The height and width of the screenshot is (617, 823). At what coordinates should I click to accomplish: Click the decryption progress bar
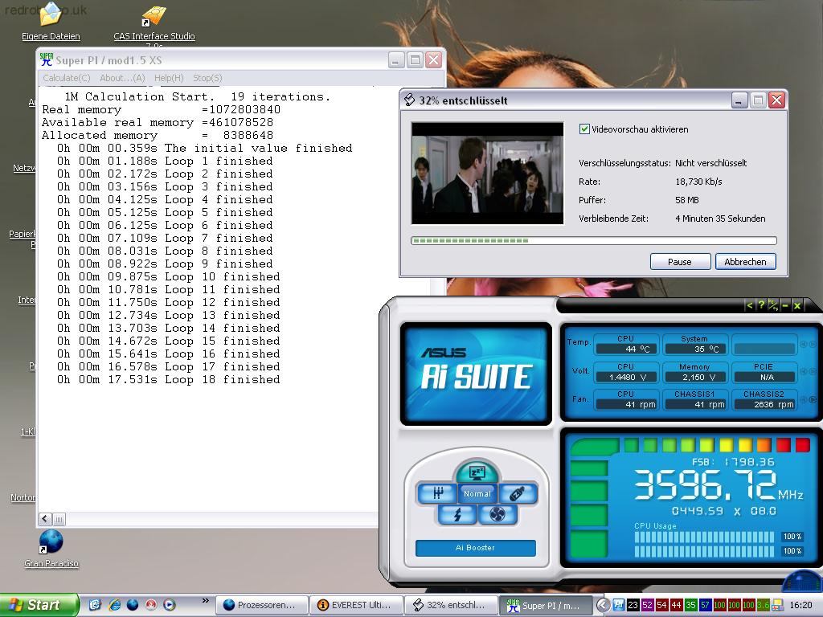594,241
